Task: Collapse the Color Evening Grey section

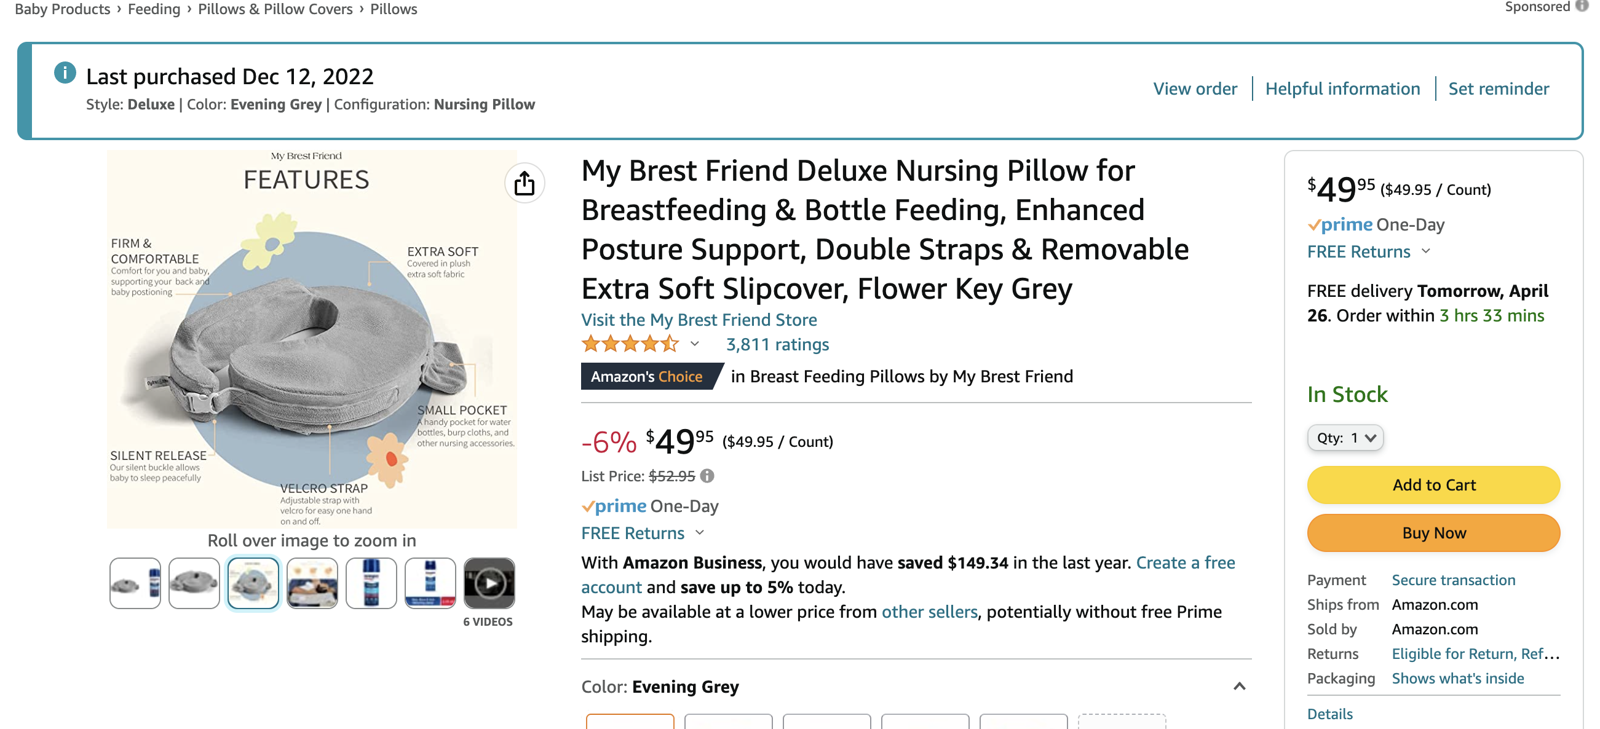Action: pyautogui.click(x=1239, y=686)
